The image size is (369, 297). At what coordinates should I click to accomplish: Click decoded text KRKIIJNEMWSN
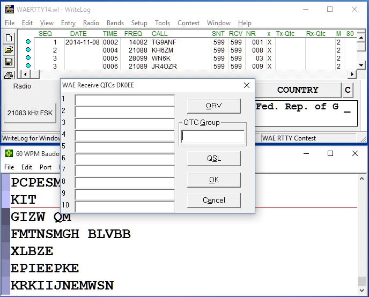pos(62,286)
